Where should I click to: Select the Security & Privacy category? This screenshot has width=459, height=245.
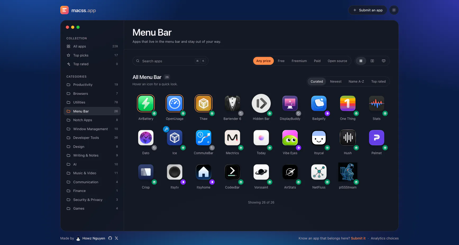92,200
